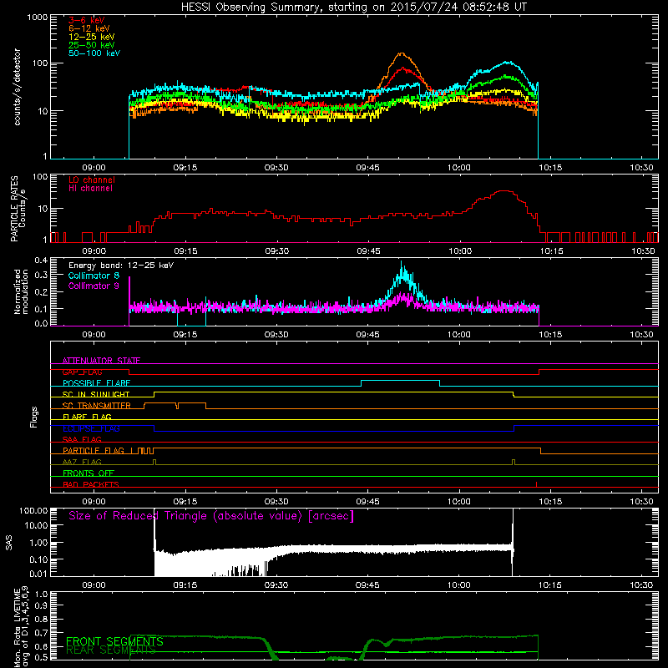The image size is (668, 668).
Task: Select the 3-6 keV legend label
Action: (x=87, y=20)
